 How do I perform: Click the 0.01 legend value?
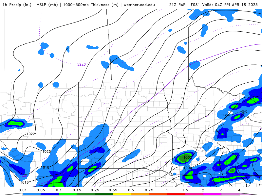click(23, 190)
